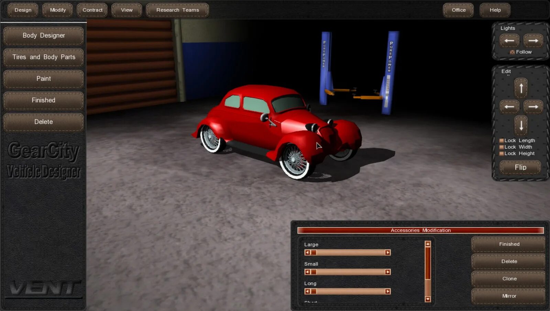
Task: Increase the Large slider with its right arrow
Action: [388, 253]
